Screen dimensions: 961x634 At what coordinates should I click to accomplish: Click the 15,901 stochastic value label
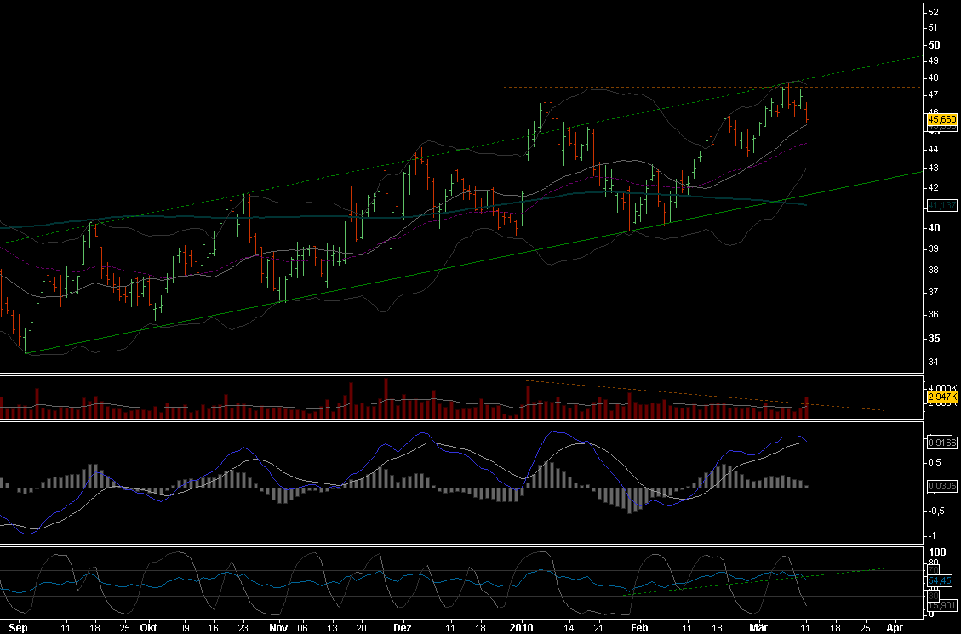[x=942, y=606]
